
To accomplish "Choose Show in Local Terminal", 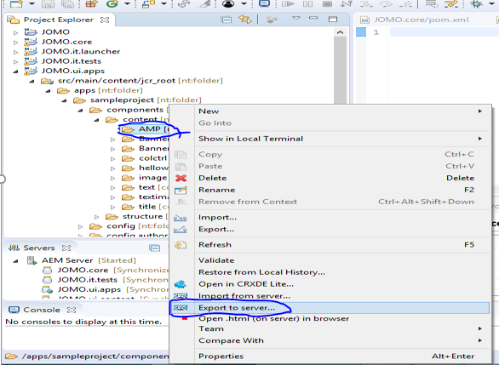I will click(342, 139).
